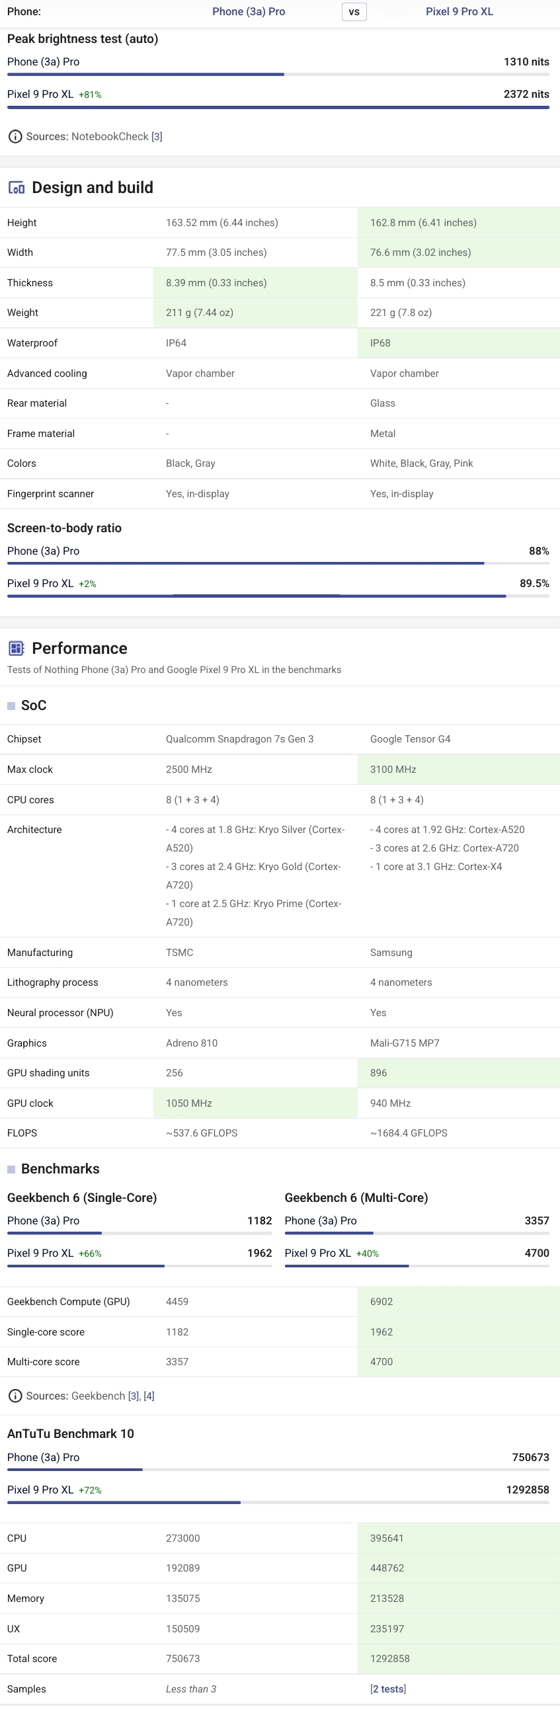Click the '1310 nits' value
The width and height of the screenshot is (560, 1709).
pos(526,61)
